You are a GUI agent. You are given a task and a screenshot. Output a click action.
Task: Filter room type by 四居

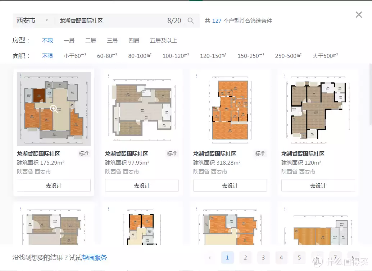[x=134, y=41]
